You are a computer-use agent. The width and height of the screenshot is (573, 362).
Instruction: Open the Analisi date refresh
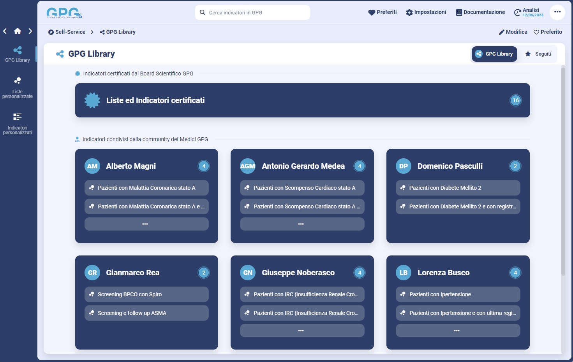pyautogui.click(x=529, y=12)
